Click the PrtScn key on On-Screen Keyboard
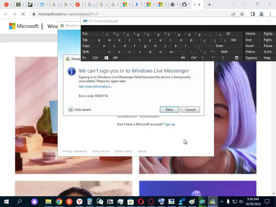Viewport: 276px width, 207px height. pos(253,52)
